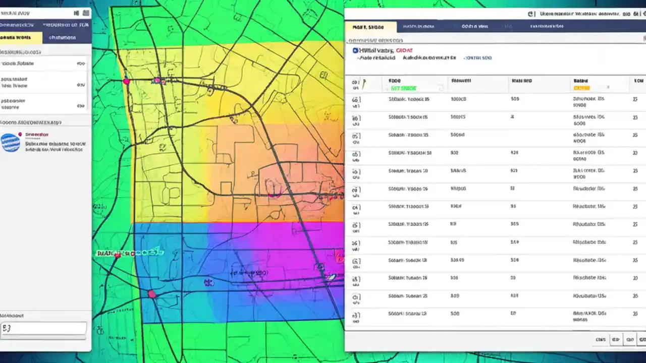Toggle the checkbox on the second table row
646x363 pixels.
pyautogui.click(x=356, y=117)
